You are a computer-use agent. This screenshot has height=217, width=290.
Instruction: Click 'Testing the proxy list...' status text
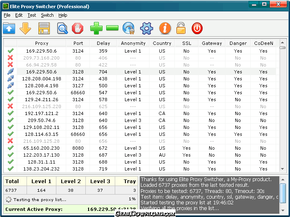click(40, 199)
